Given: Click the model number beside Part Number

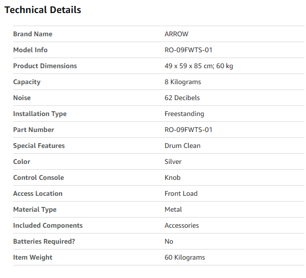Looking at the screenshot, I should pyautogui.click(x=188, y=130).
